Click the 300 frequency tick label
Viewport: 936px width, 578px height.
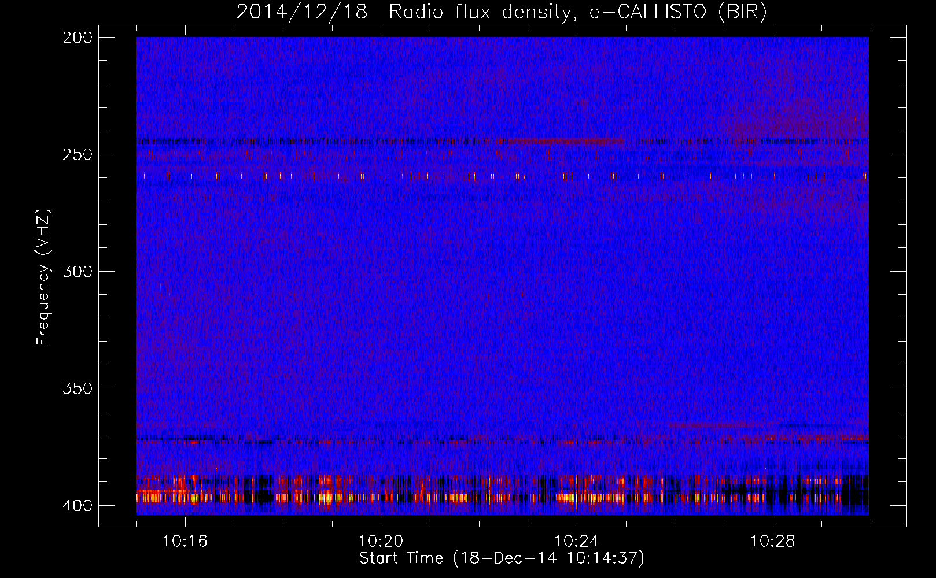coord(77,271)
